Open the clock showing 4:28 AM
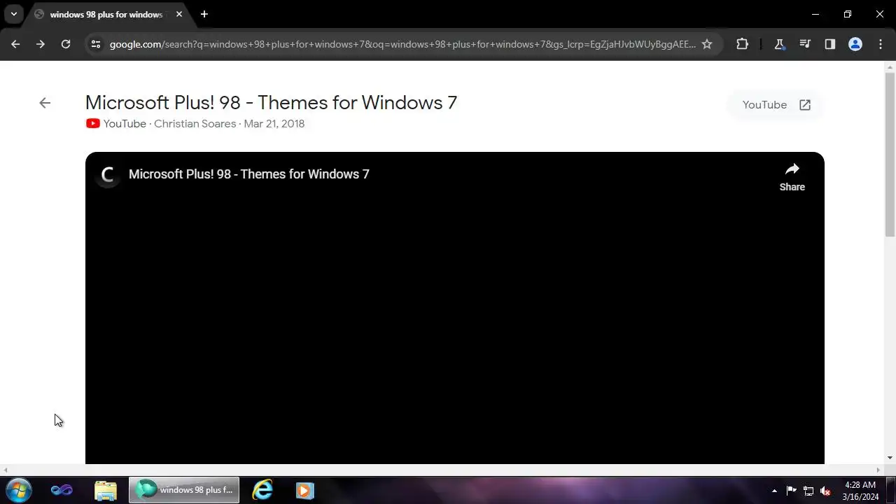 860,491
